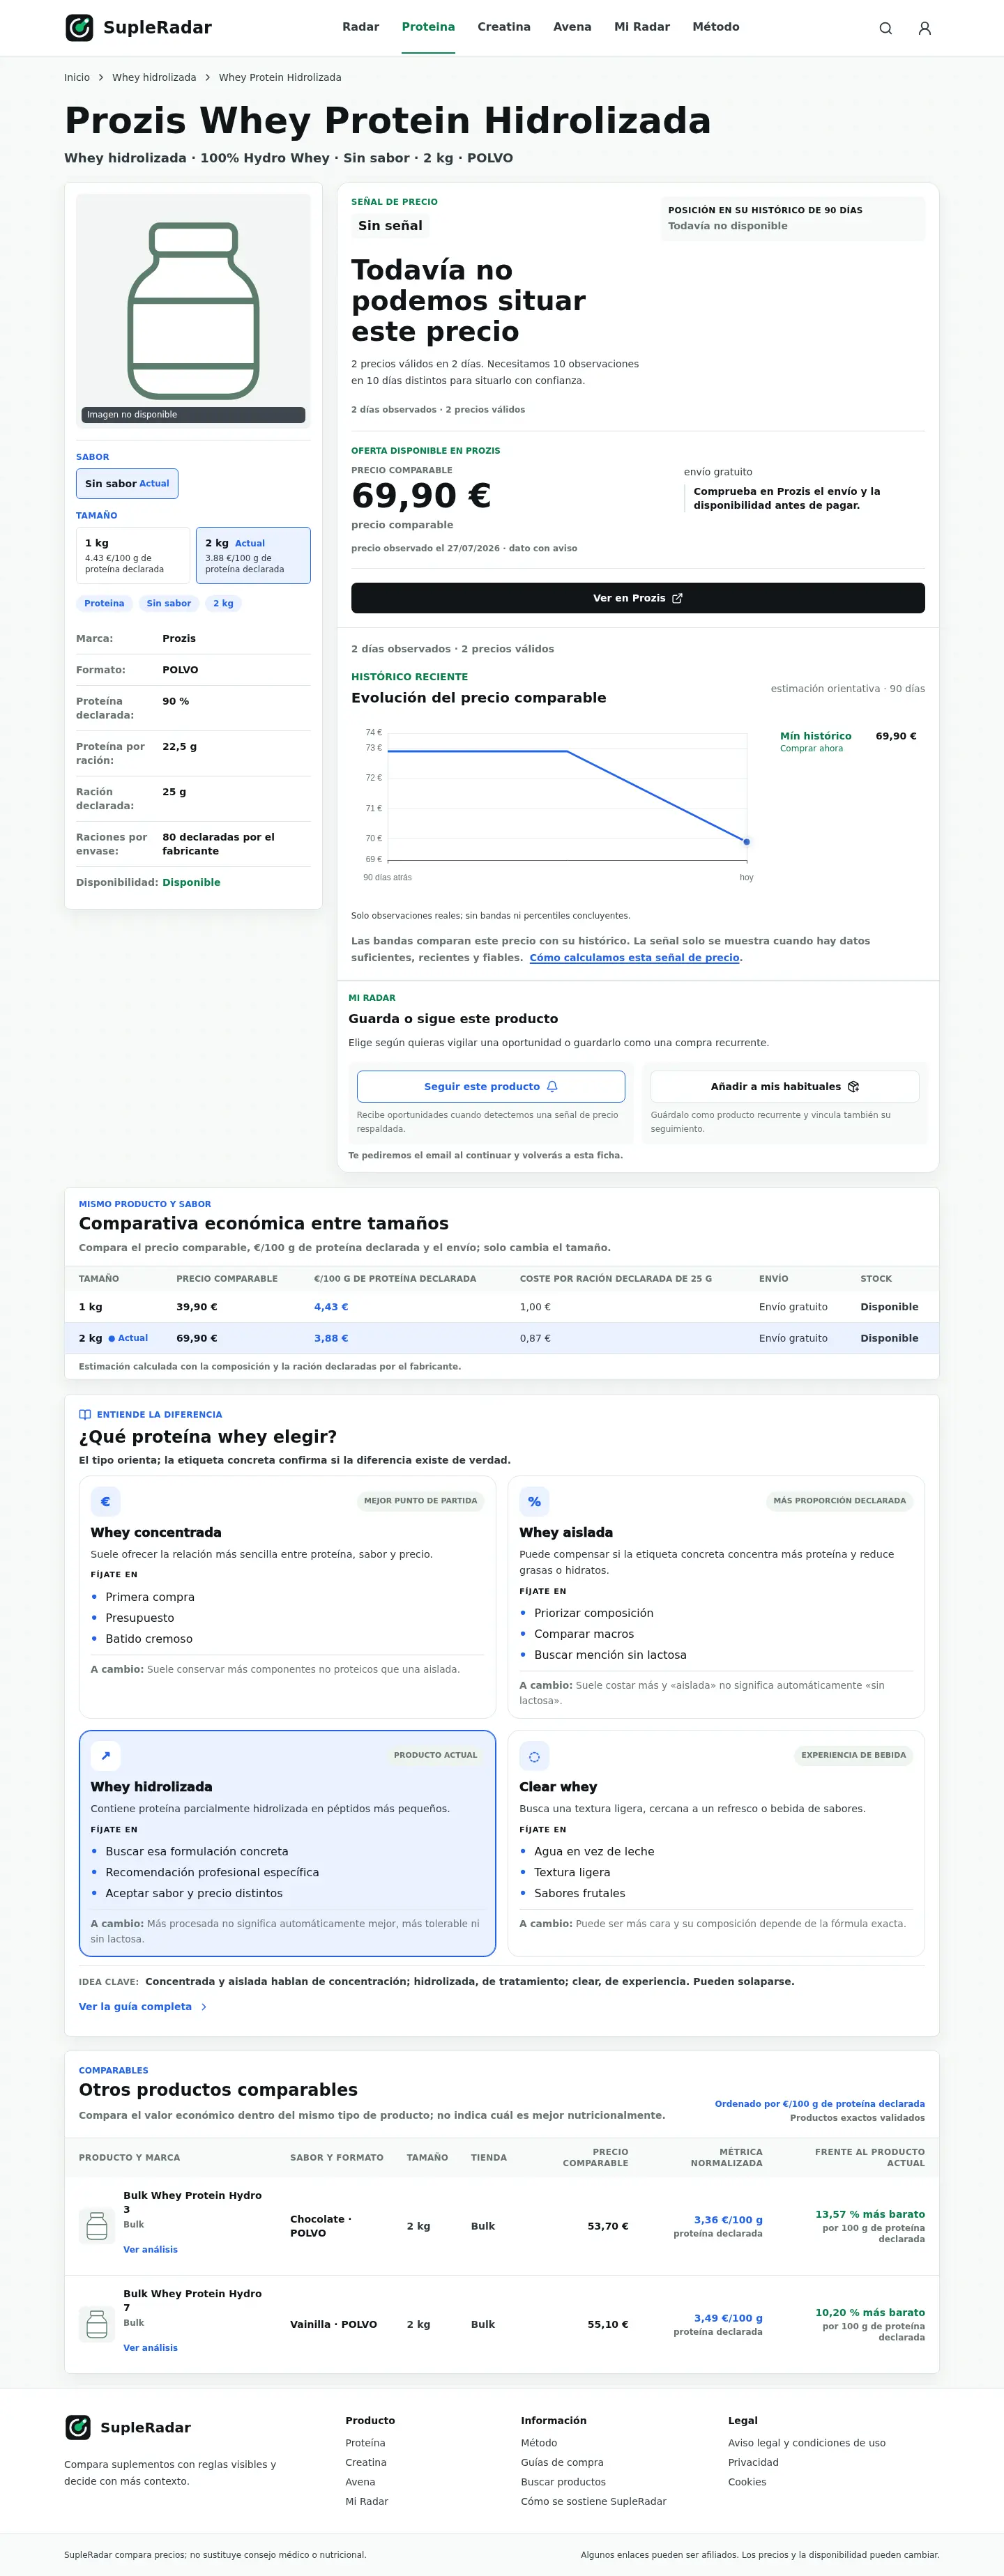Image resolution: width=1004 pixels, height=2576 pixels.
Task: Open the Avena link in the footer
Action: click(361, 2482)
